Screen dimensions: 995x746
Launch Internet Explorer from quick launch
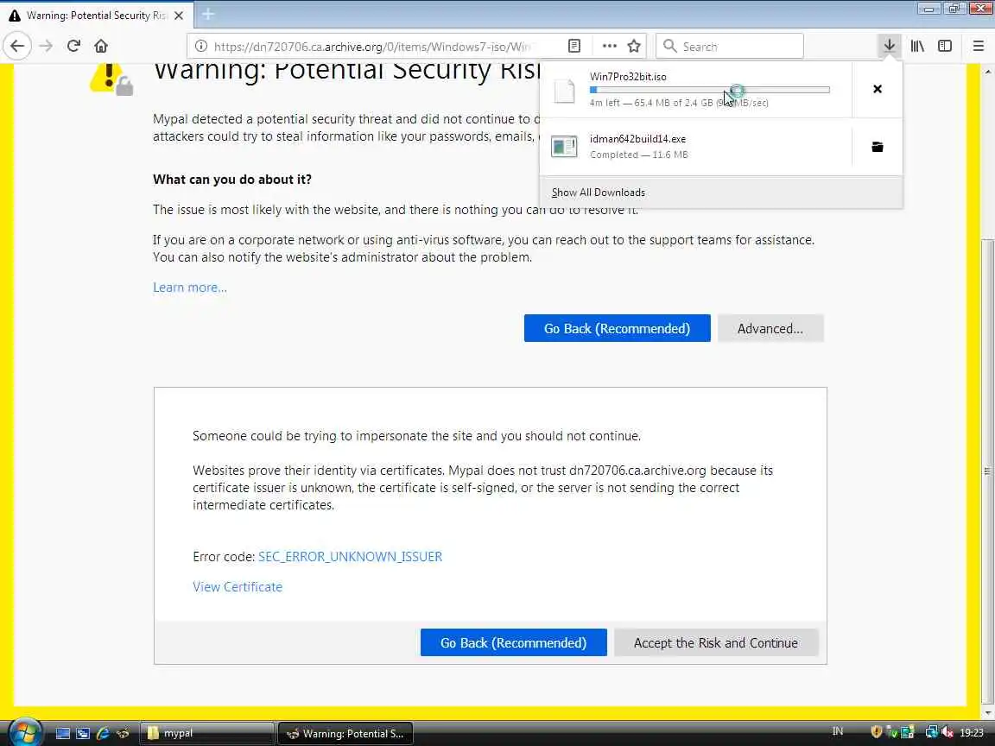click(x=102, y=733)
